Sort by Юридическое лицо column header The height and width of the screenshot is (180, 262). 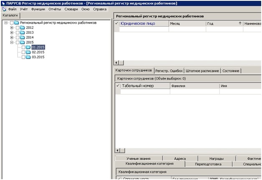(x=144, y=23)
